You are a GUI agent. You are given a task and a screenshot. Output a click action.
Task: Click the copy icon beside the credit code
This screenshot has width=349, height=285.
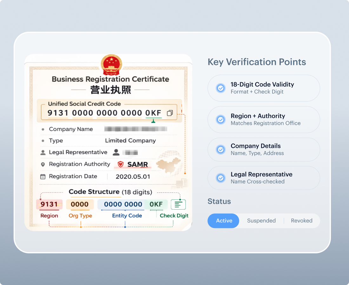[170, 113]
